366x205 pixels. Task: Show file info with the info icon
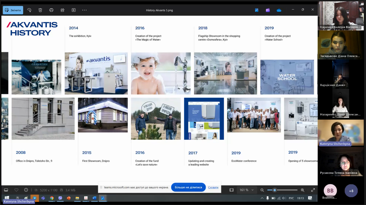[26, 190]
